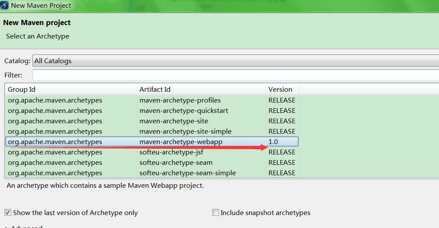439x228 pixels.
Task: Sort the table by Group Id column header
Action: point(71,89)
